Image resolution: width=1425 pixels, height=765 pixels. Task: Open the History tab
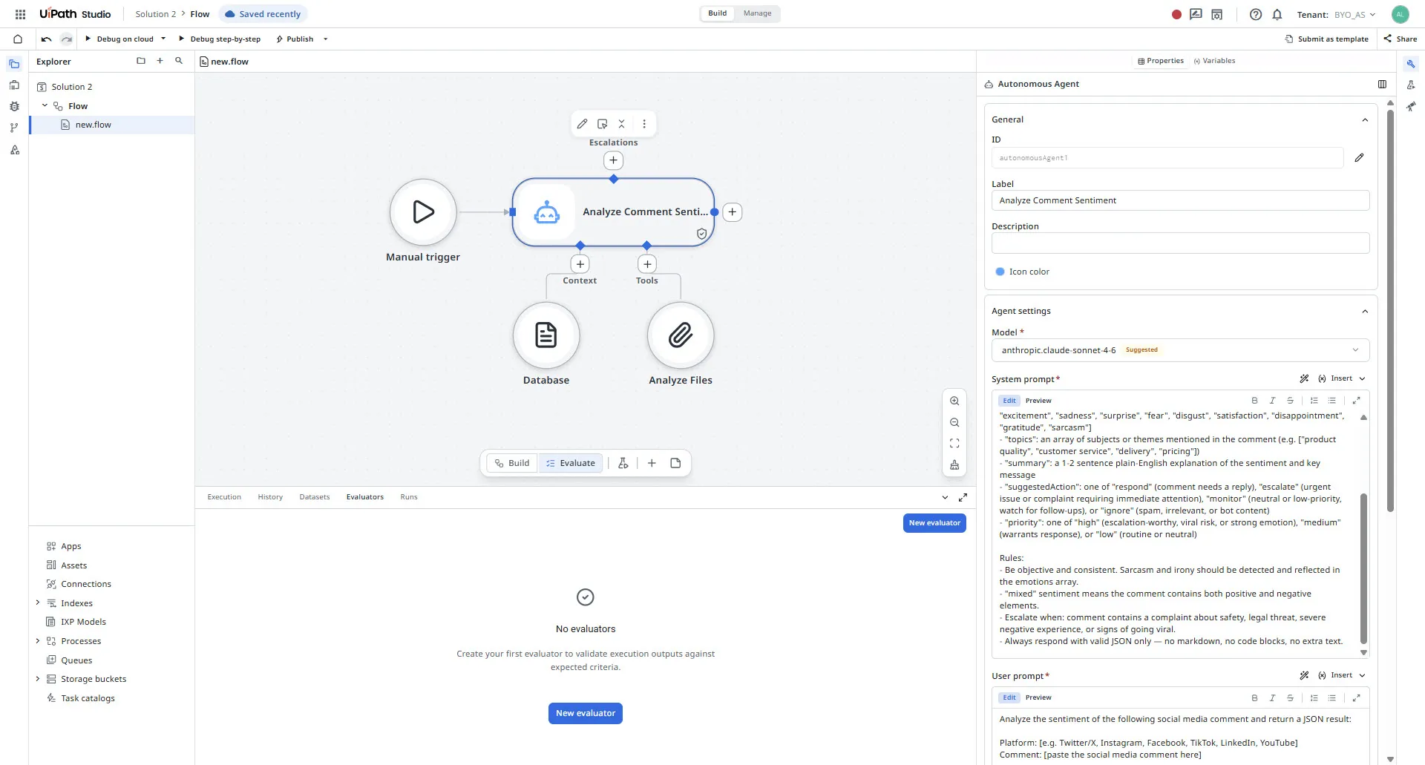click(x=270, y=497)
